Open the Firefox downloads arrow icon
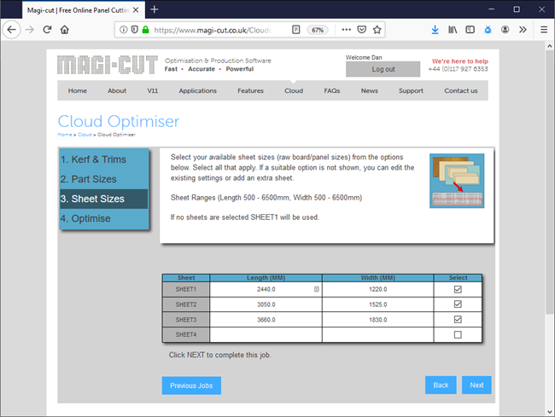This screenshot has width=555, height=417. click(435, 29)
